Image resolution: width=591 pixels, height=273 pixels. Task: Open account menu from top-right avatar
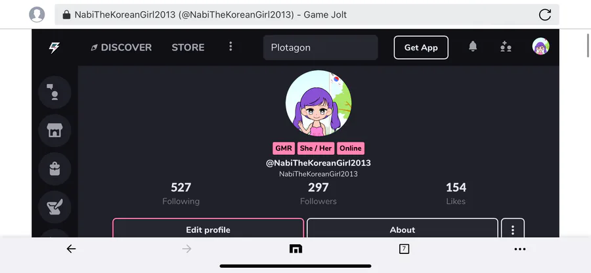coord(540,47)
